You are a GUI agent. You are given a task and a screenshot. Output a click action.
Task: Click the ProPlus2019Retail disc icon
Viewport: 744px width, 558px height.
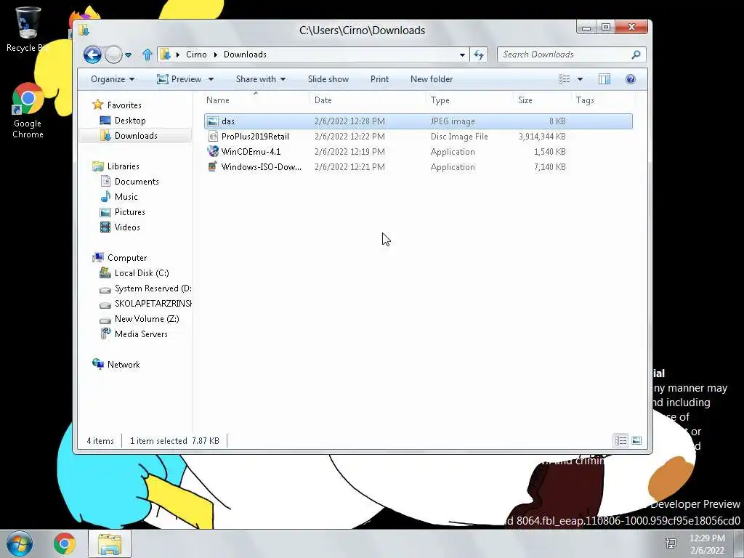coord(213,137)
